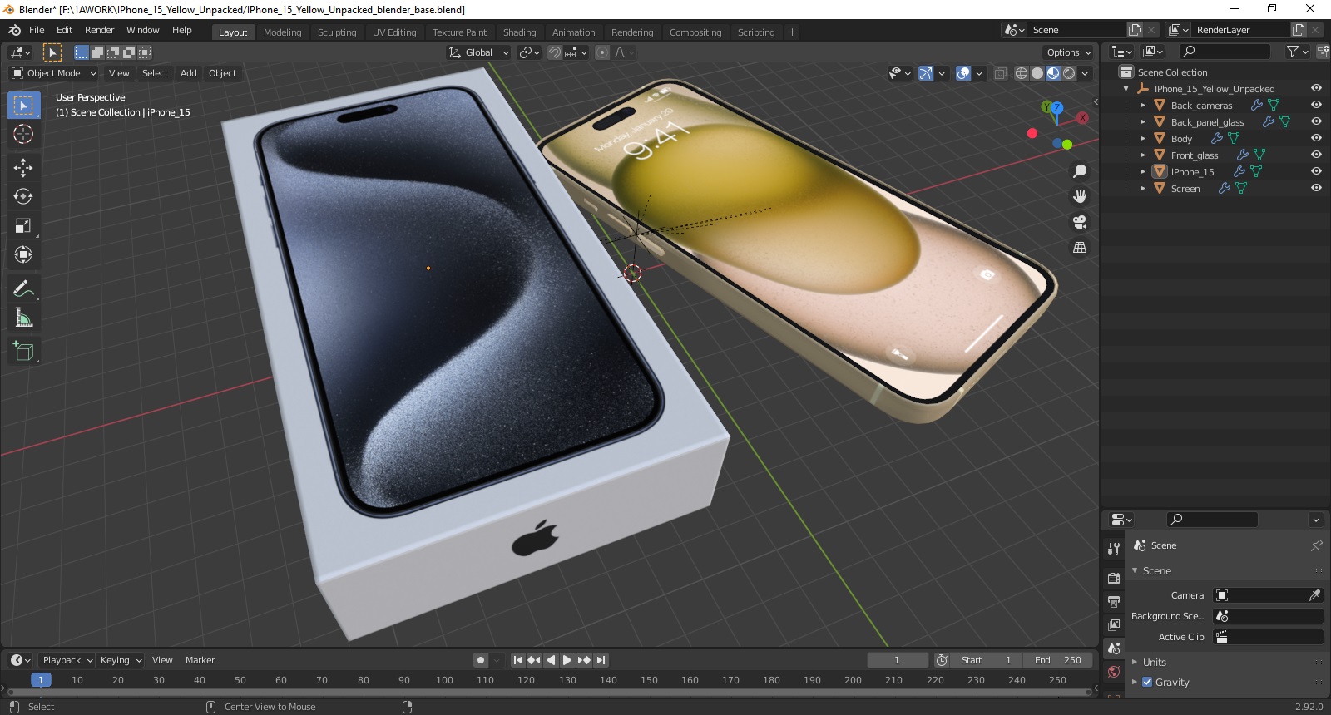Toggle the camera view icon
The height and width of the screenshot is (715, 1331).
click(1080, 222)
